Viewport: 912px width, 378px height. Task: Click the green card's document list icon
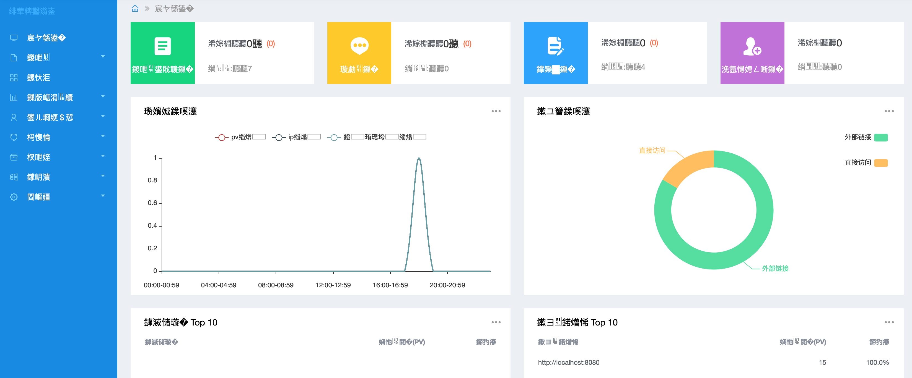(x=162, y=46)
